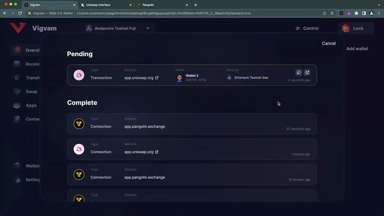
Task: Open the Vigvam extension toolbar icon
Action: (x=341, y=13)
